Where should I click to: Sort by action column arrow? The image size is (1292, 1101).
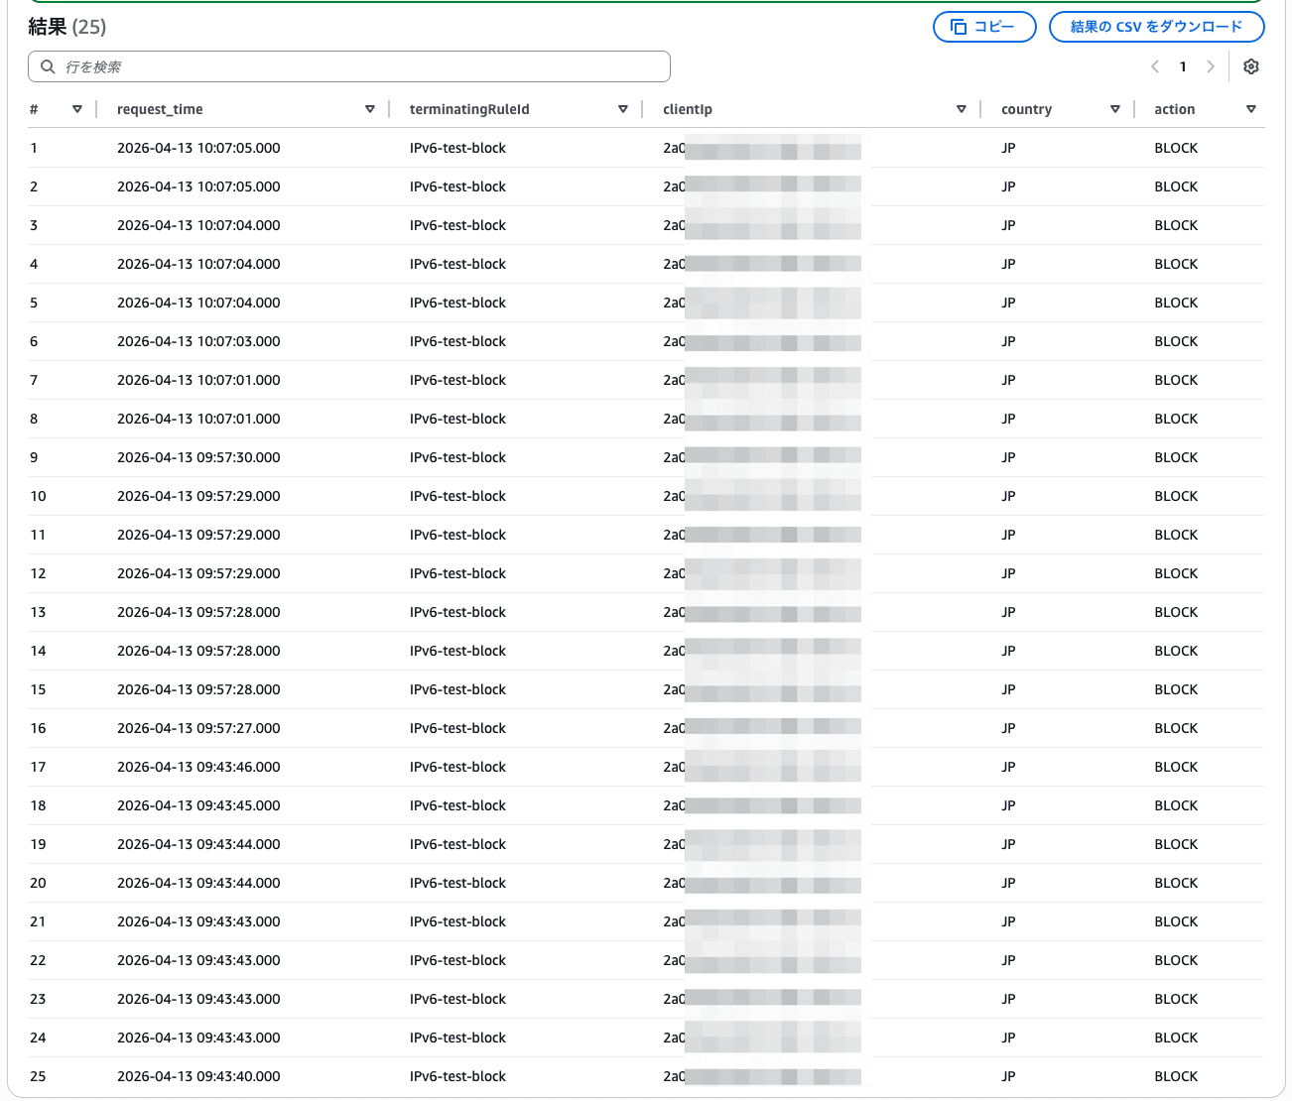[x=1251, y=109]
